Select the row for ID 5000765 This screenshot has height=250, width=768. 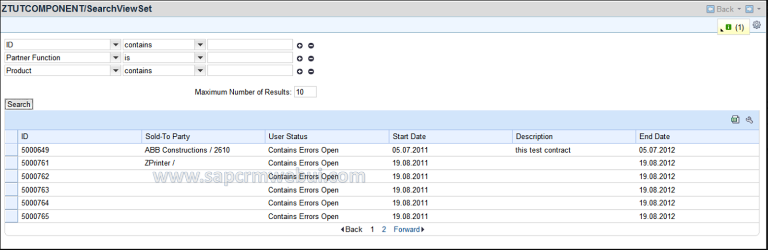click(12, 216)
